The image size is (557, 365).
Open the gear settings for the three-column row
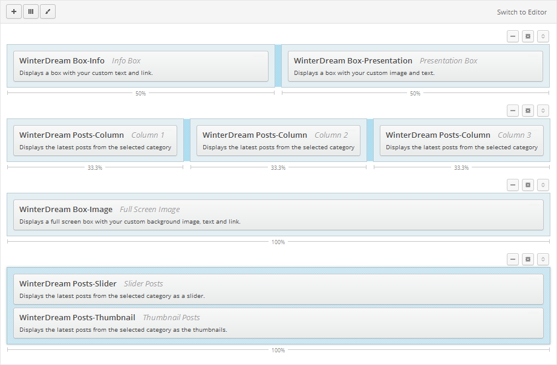click(527, 111)
